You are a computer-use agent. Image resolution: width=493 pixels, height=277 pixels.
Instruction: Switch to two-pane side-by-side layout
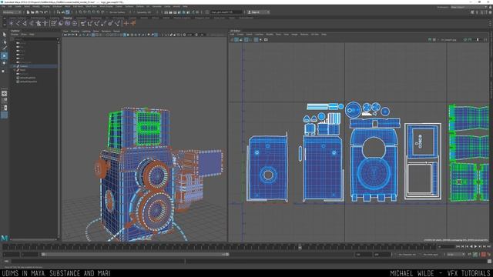coord(4,108)
